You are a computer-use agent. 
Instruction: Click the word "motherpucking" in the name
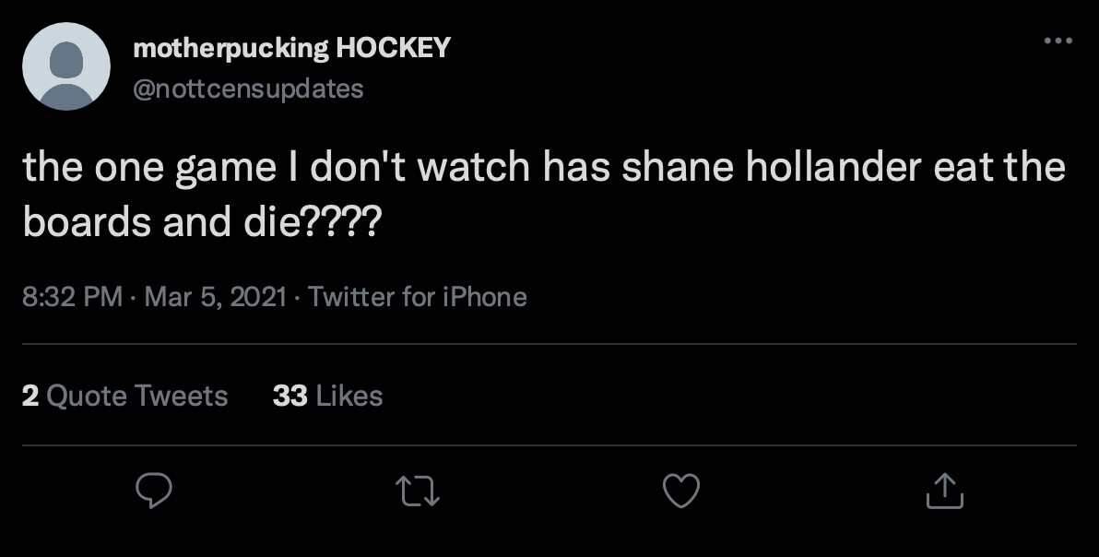[230, 48]
